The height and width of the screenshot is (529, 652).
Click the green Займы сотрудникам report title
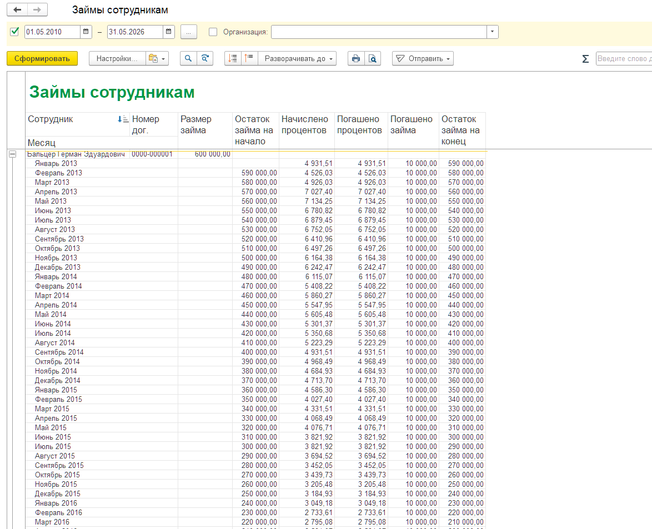coord(112,92)
